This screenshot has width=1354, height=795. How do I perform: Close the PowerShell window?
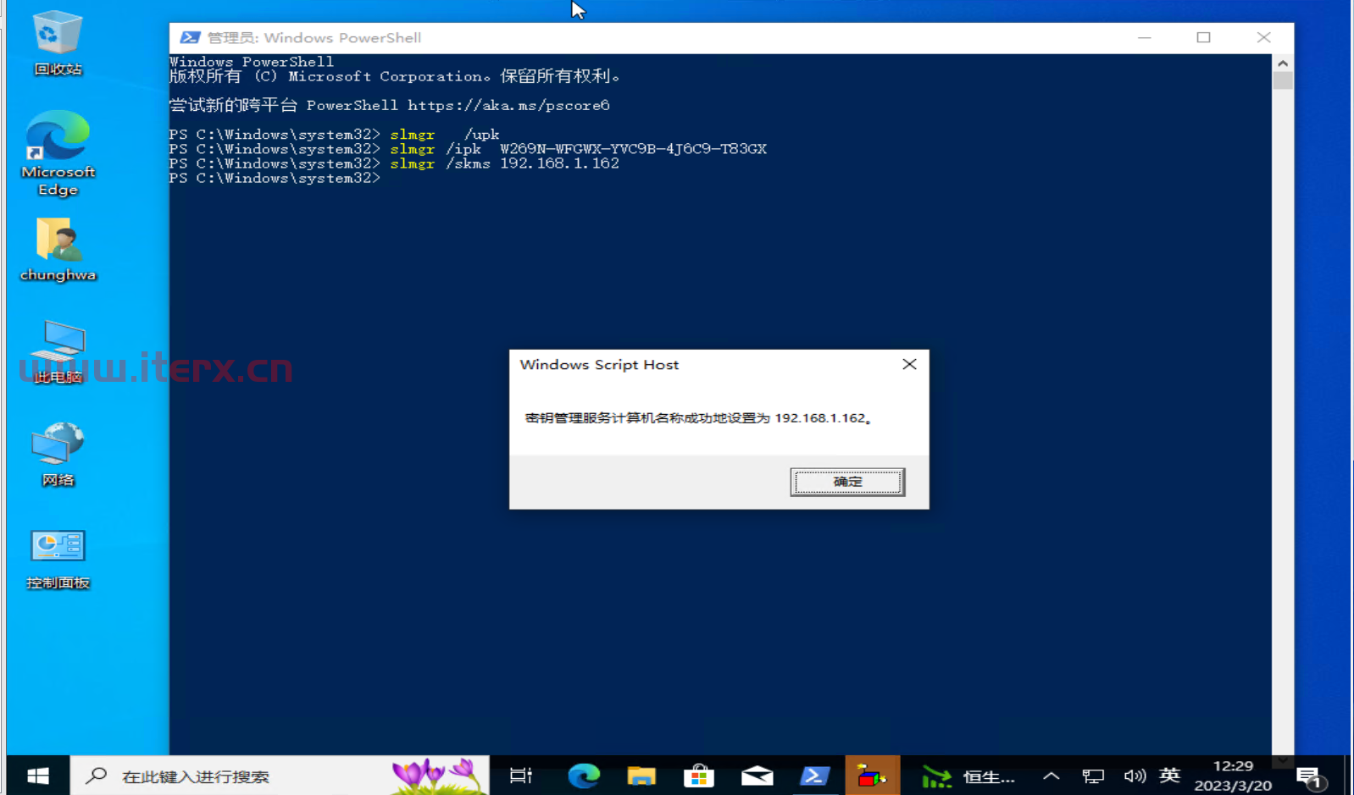[x=1263, y=37]
